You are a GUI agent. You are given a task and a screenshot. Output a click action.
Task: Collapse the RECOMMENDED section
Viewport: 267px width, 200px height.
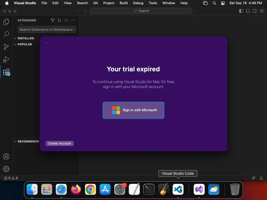tap(27, 141)
